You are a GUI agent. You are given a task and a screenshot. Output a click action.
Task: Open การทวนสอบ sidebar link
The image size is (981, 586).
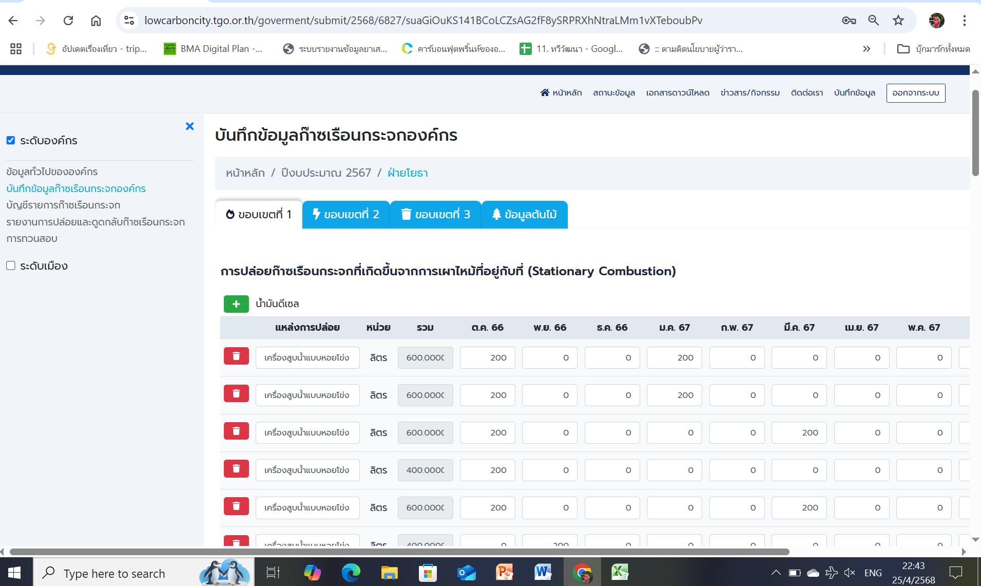(32, 238)
